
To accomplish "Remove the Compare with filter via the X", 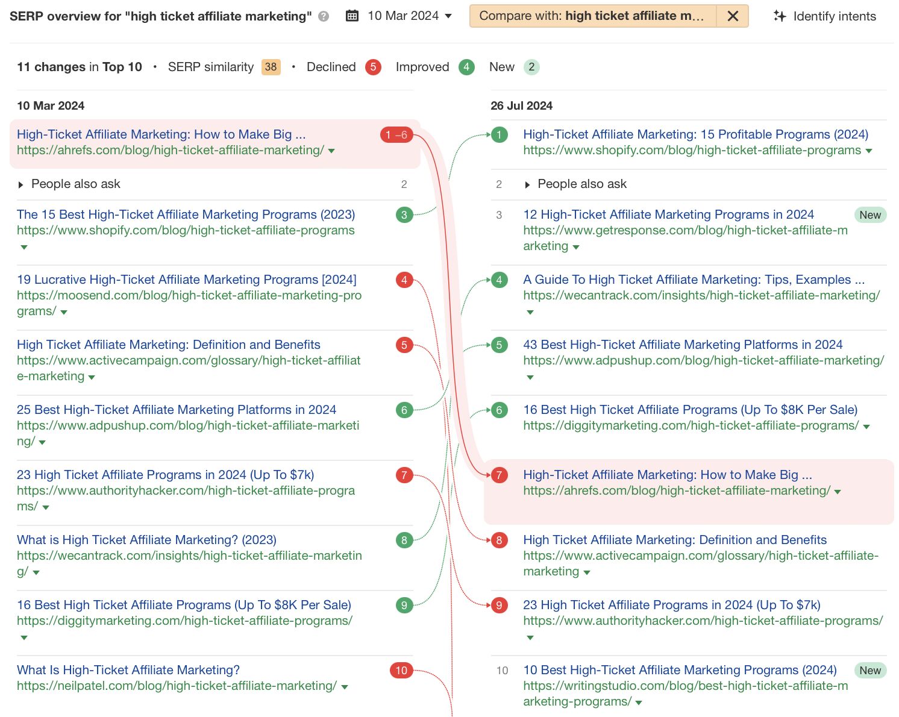I will click(x=733, y=16).
